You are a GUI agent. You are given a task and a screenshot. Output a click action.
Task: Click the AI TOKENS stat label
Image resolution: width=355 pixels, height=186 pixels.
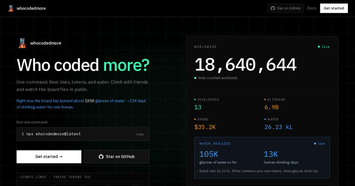point(276,100)
